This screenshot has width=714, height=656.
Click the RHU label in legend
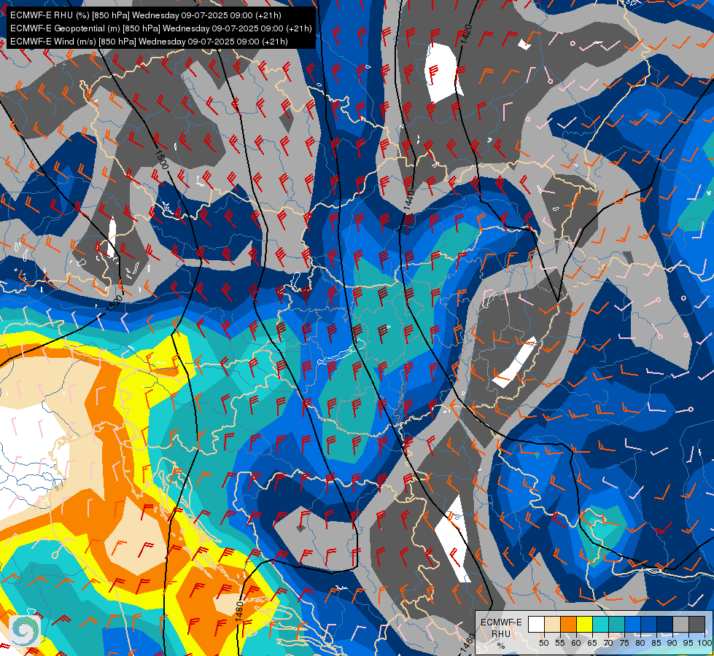(501, 634)
